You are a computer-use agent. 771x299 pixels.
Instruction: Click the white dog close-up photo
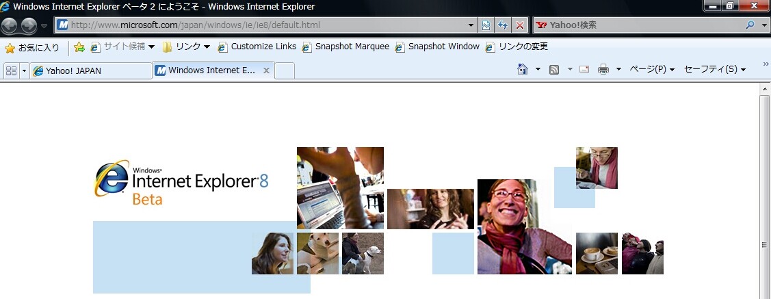click(x=317, y=253)
